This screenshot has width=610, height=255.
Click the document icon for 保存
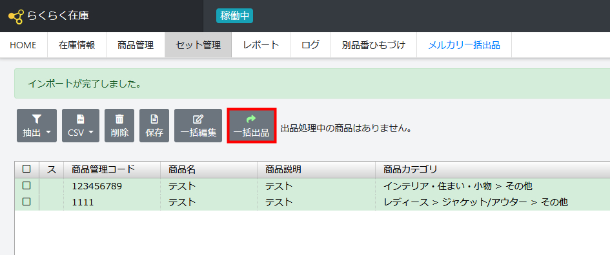pos(154,118)
